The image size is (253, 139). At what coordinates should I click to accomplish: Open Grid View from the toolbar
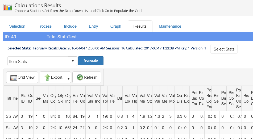[22, 77]
